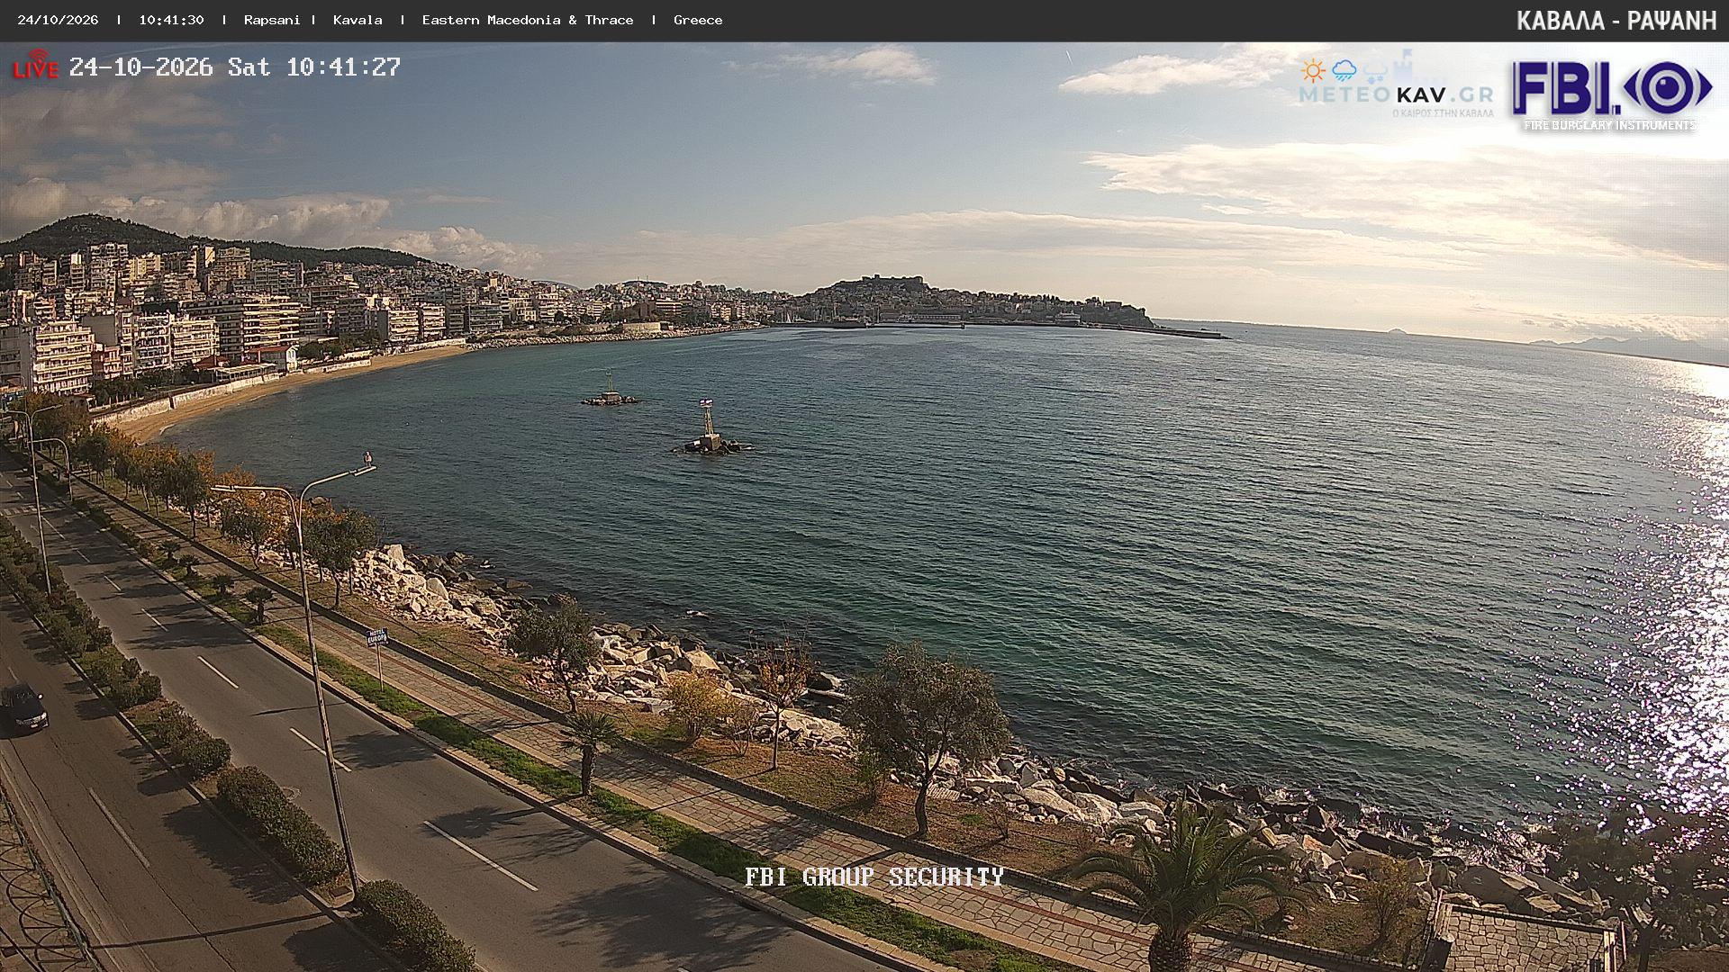1729x972 pixels.
Task: Click the date 24/10/2026 in the top bar
Action: point(59,20)
